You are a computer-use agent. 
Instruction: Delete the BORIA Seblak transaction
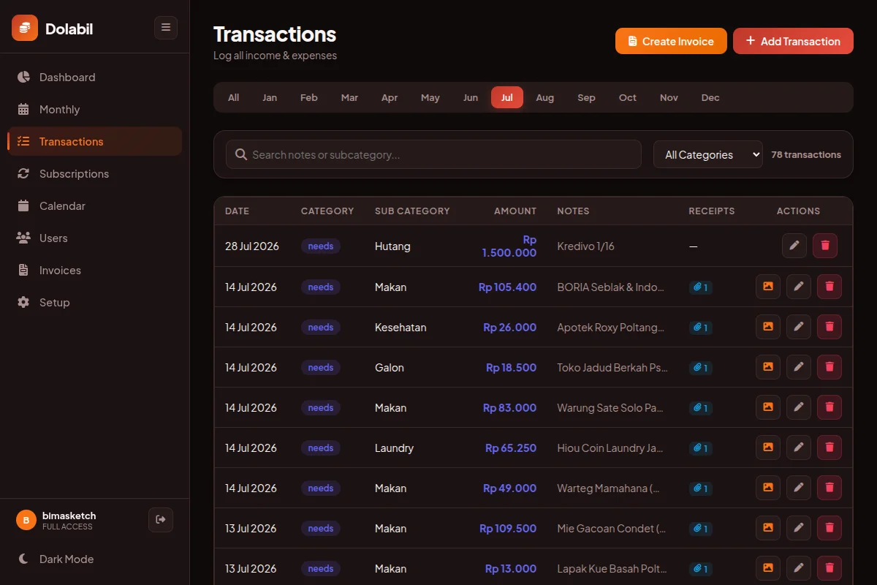coord(829,287)
